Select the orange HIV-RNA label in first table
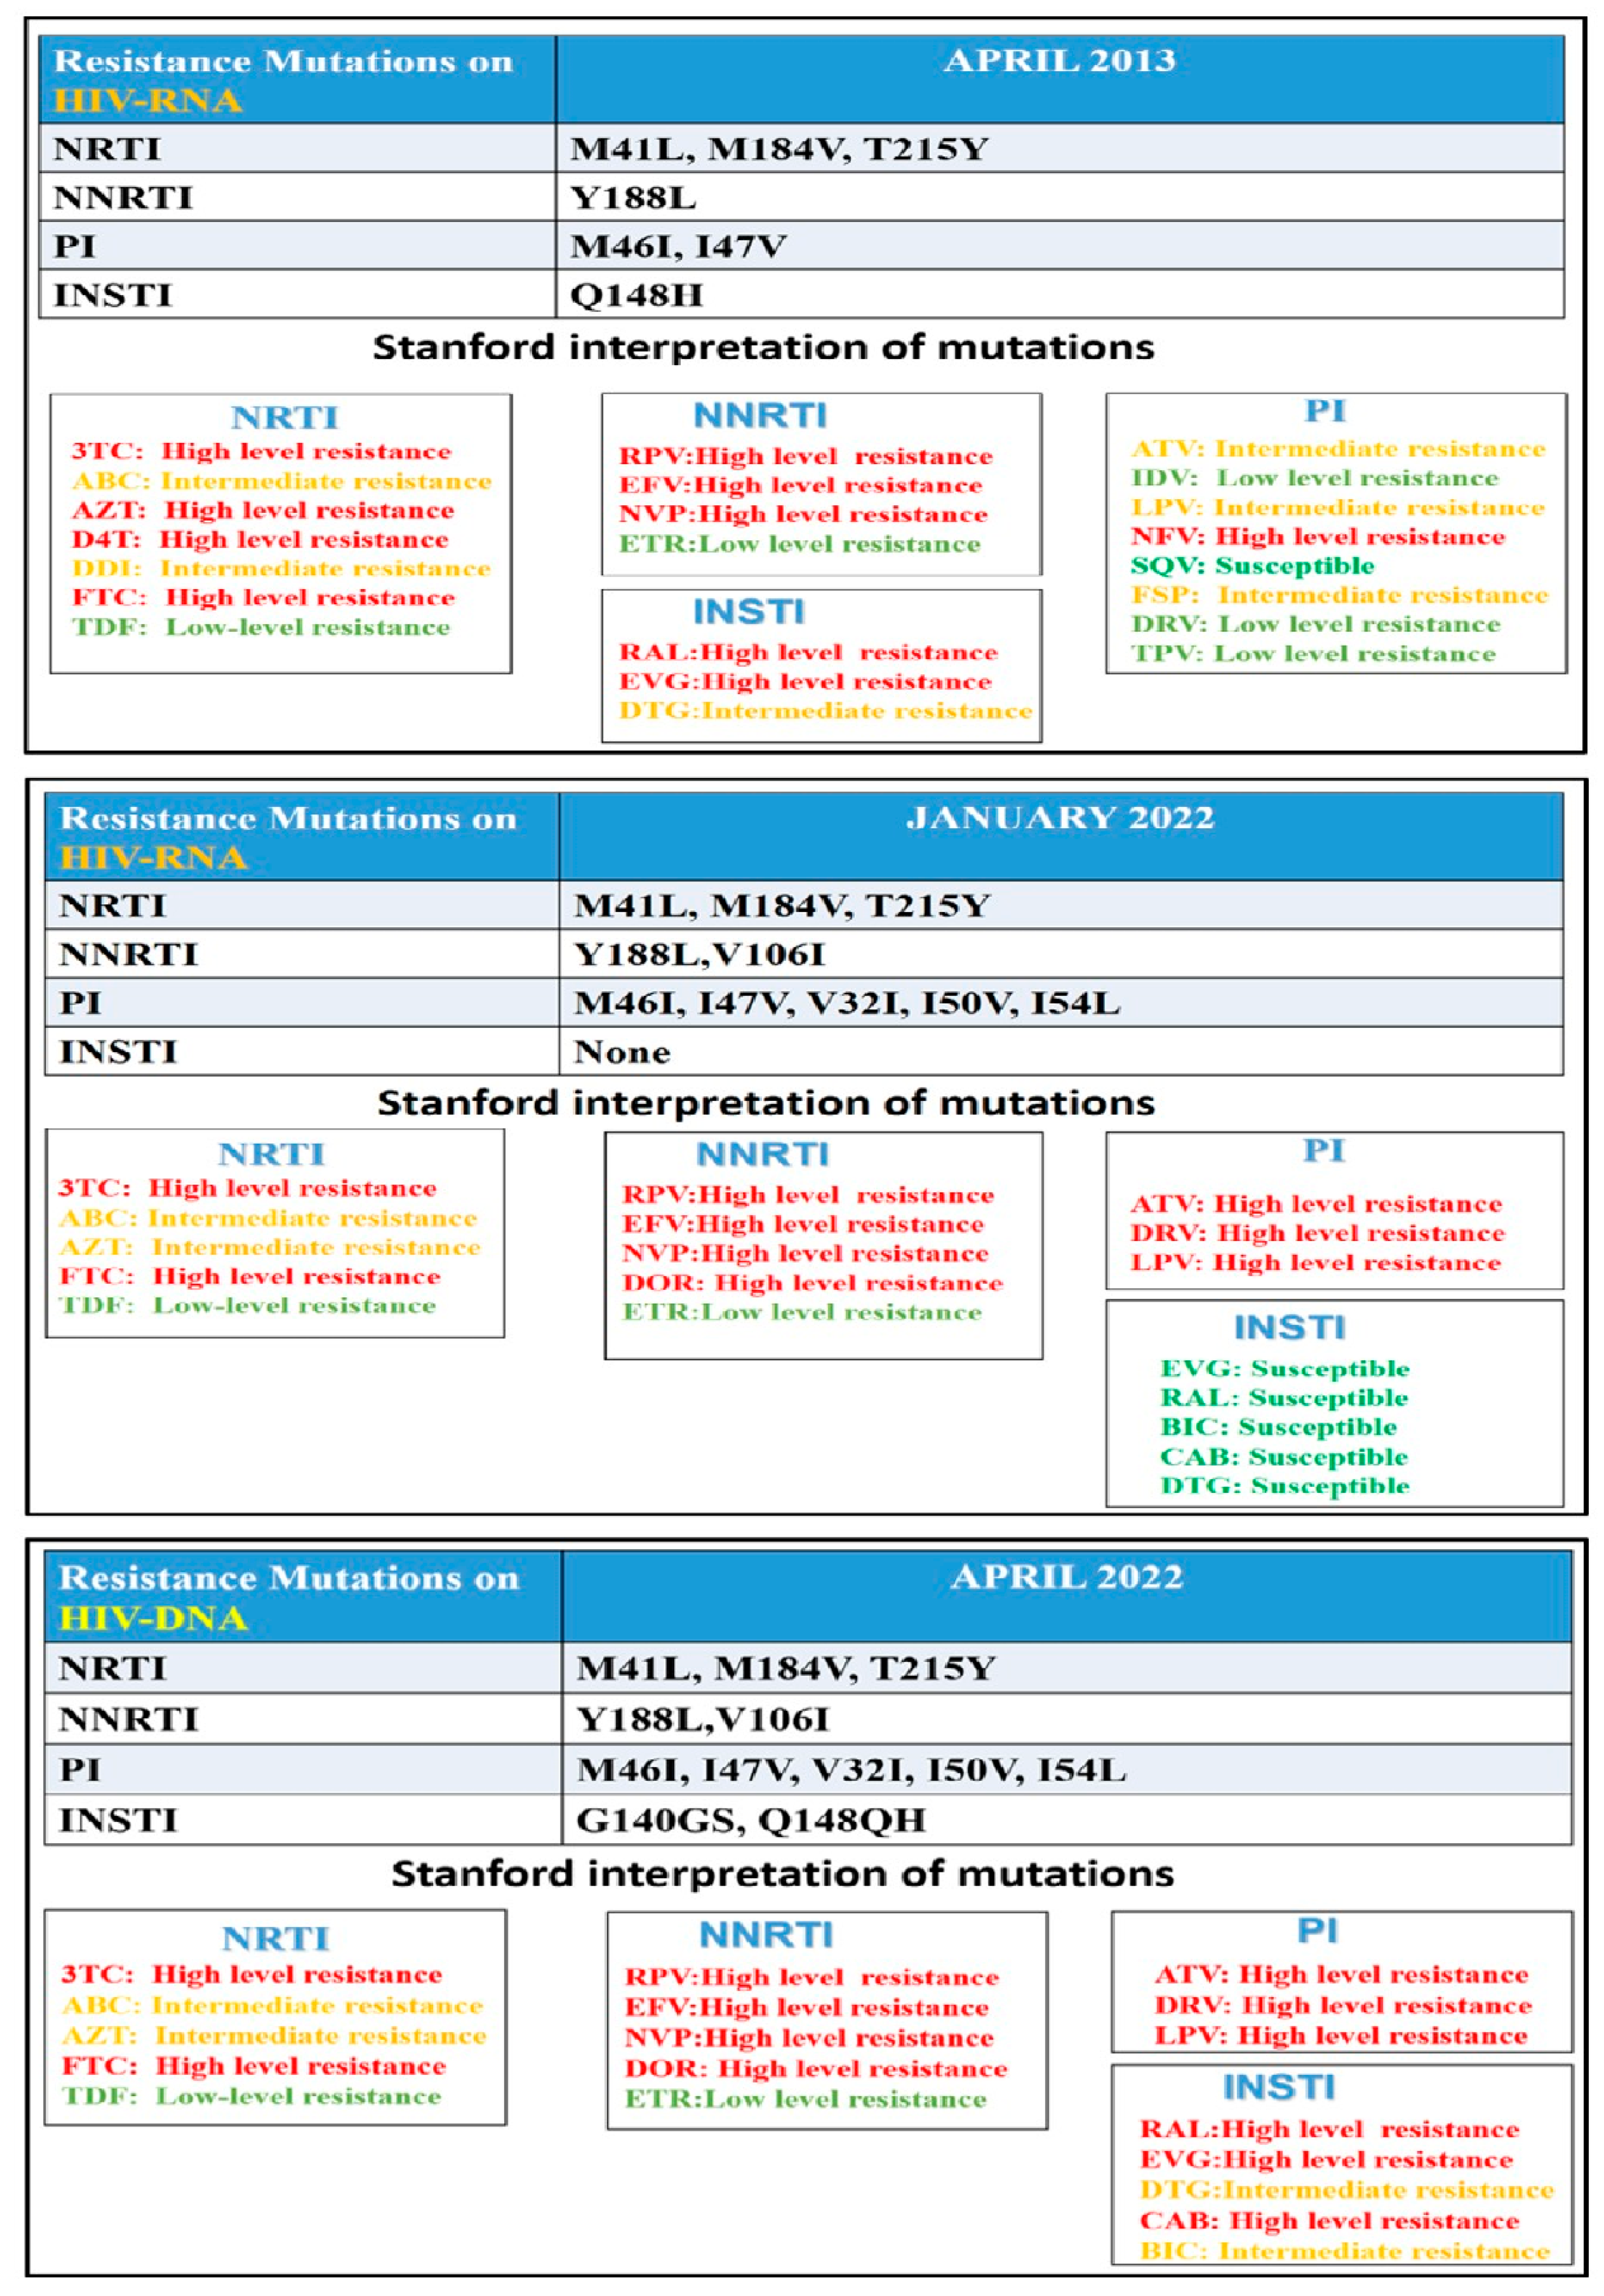The height and width of the screenshot is (2296, 1604). (147, 101)
